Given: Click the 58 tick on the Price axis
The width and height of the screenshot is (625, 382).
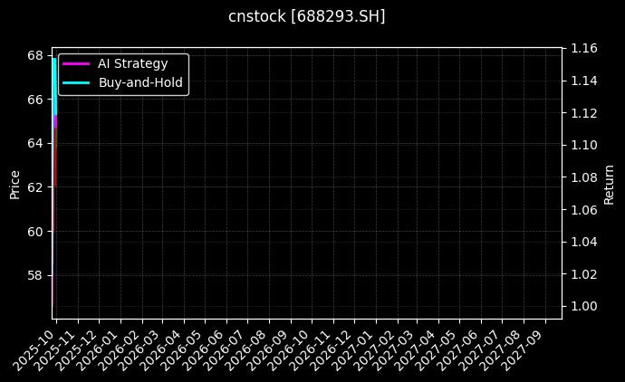Looking at the screenshot, I should point(35,275).
